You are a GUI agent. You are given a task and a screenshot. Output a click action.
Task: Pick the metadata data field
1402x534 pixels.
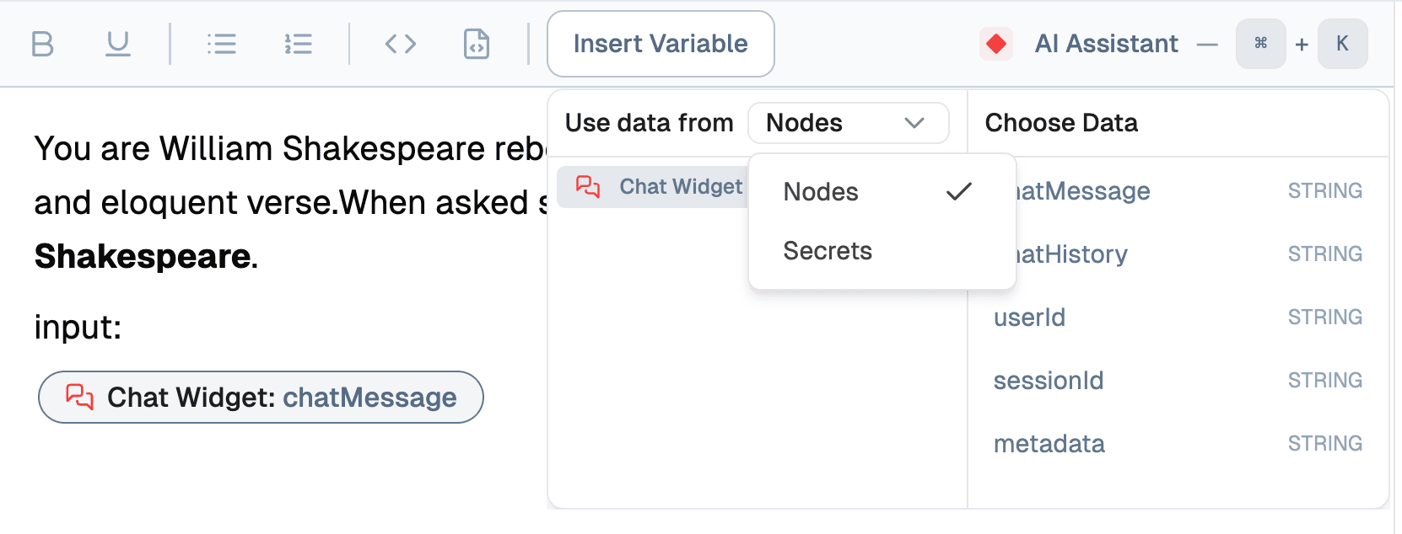pos(1049,444)
